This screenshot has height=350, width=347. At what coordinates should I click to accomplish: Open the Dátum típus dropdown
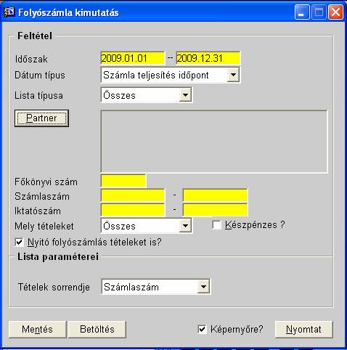[x=233, y=75]
